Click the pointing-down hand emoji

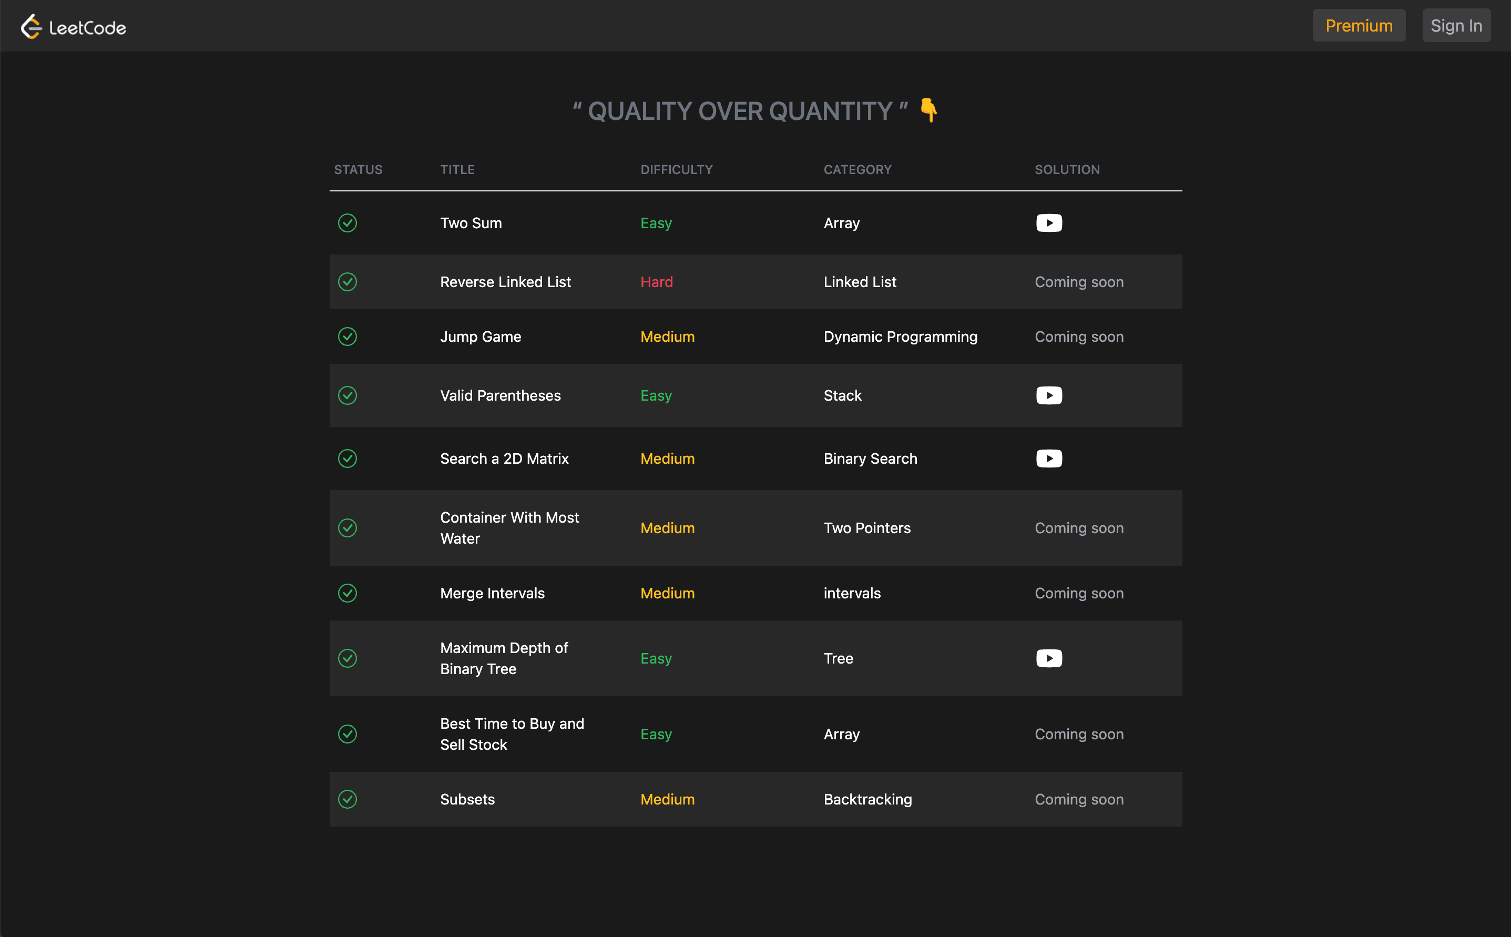coord(928,110)
